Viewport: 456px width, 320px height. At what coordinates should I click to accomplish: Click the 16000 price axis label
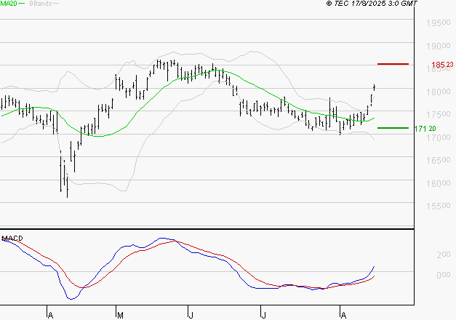click(x=439, y=183)
